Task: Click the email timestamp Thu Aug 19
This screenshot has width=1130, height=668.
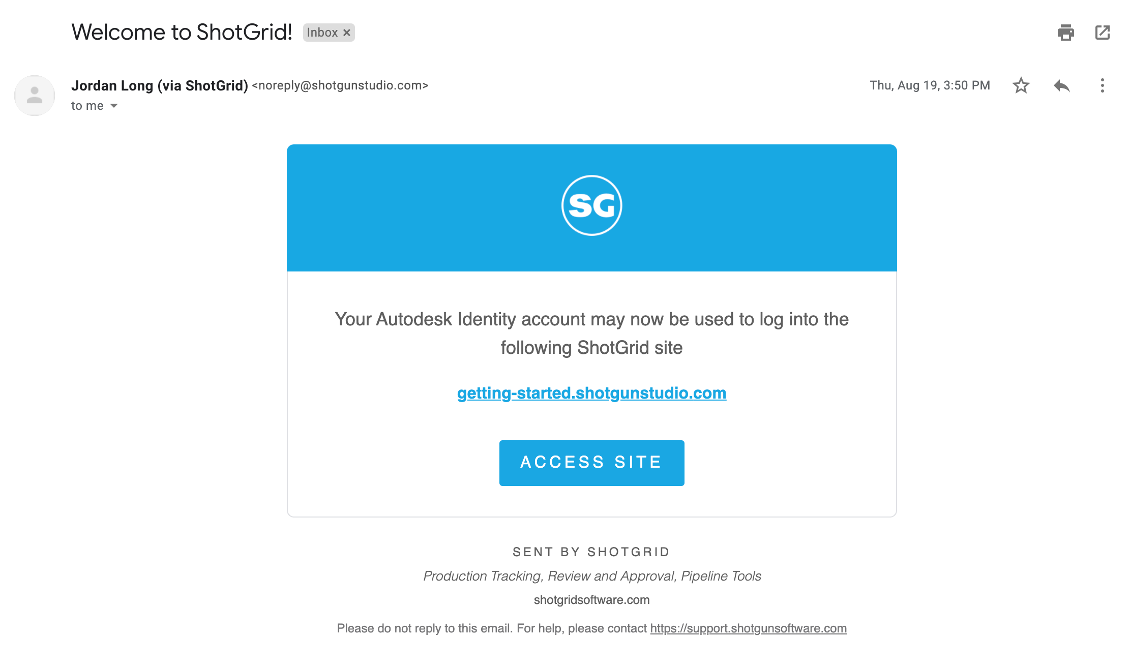Action: pos(931,85)
